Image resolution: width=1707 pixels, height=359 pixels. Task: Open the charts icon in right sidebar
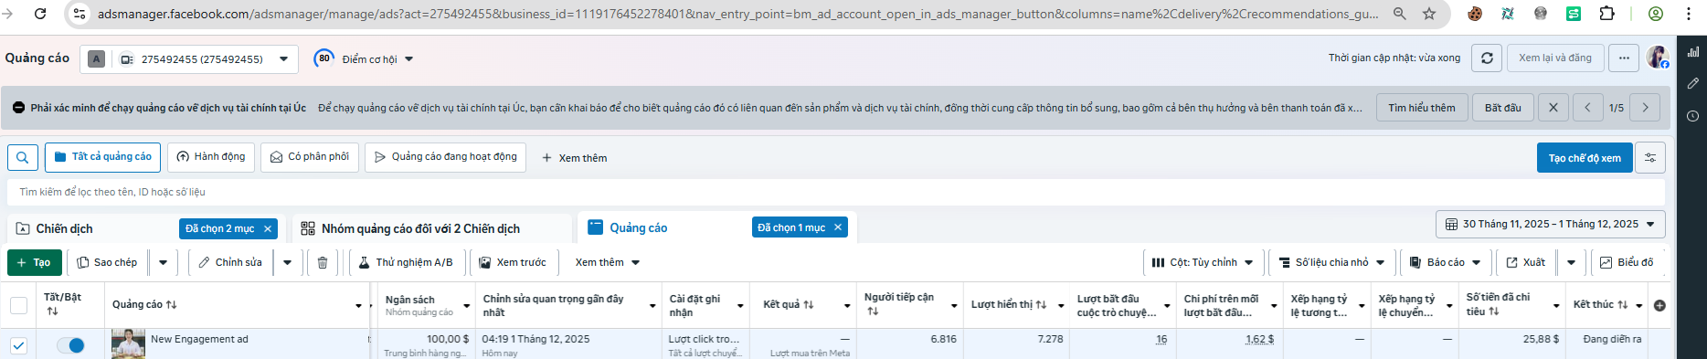pyautogui.click(x=1693, y=51)
